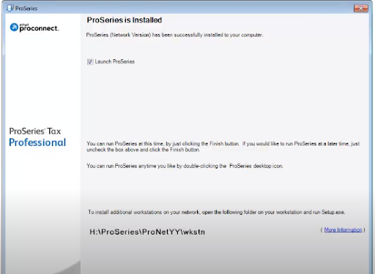This screenshot has width=375, height=274.
Task: Click the successfully installed confirmation message
Action: [x=174, y=35]
